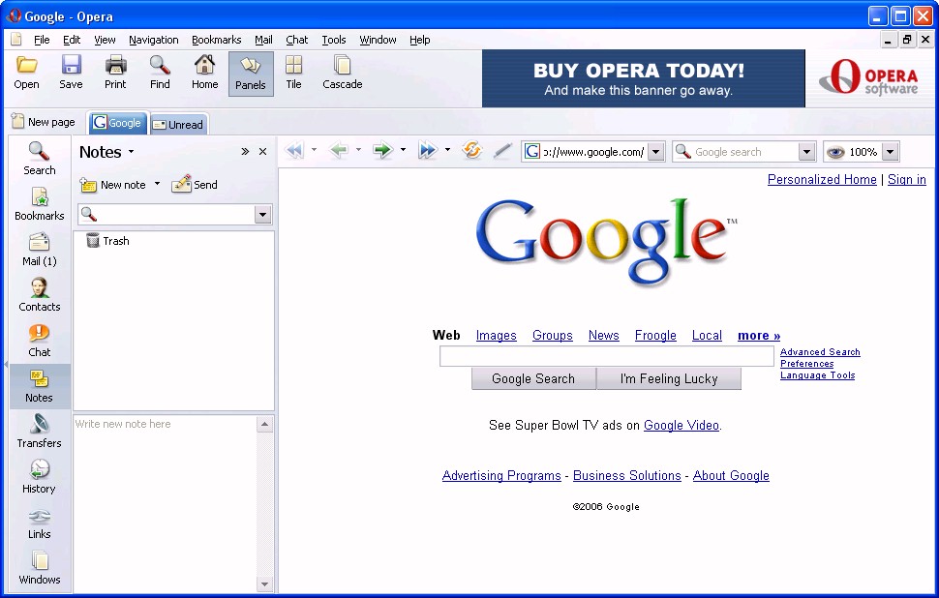Open the Bookmarks menu
Viewport: 939px width, 598px height.
[x=216, y=40]
